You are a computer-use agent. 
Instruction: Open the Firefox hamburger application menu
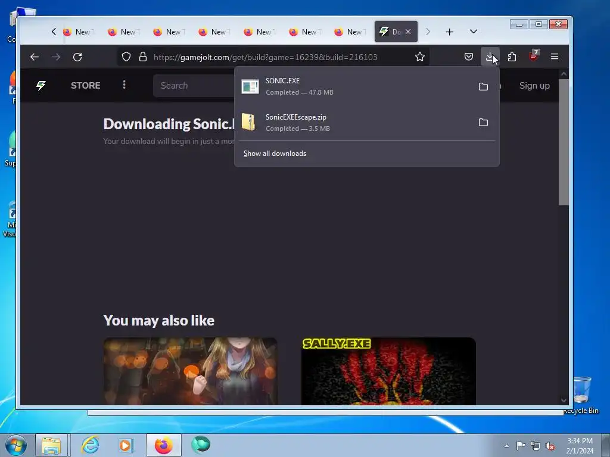[555, 57]
